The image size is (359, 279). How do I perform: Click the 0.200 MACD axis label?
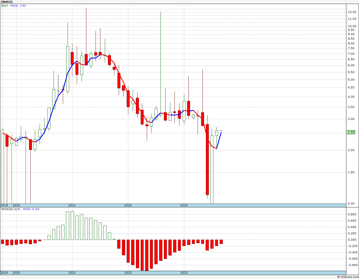click(x=352, y=234)
